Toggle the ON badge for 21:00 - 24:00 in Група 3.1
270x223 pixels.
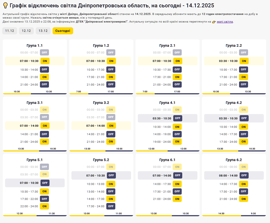point(44,142)
